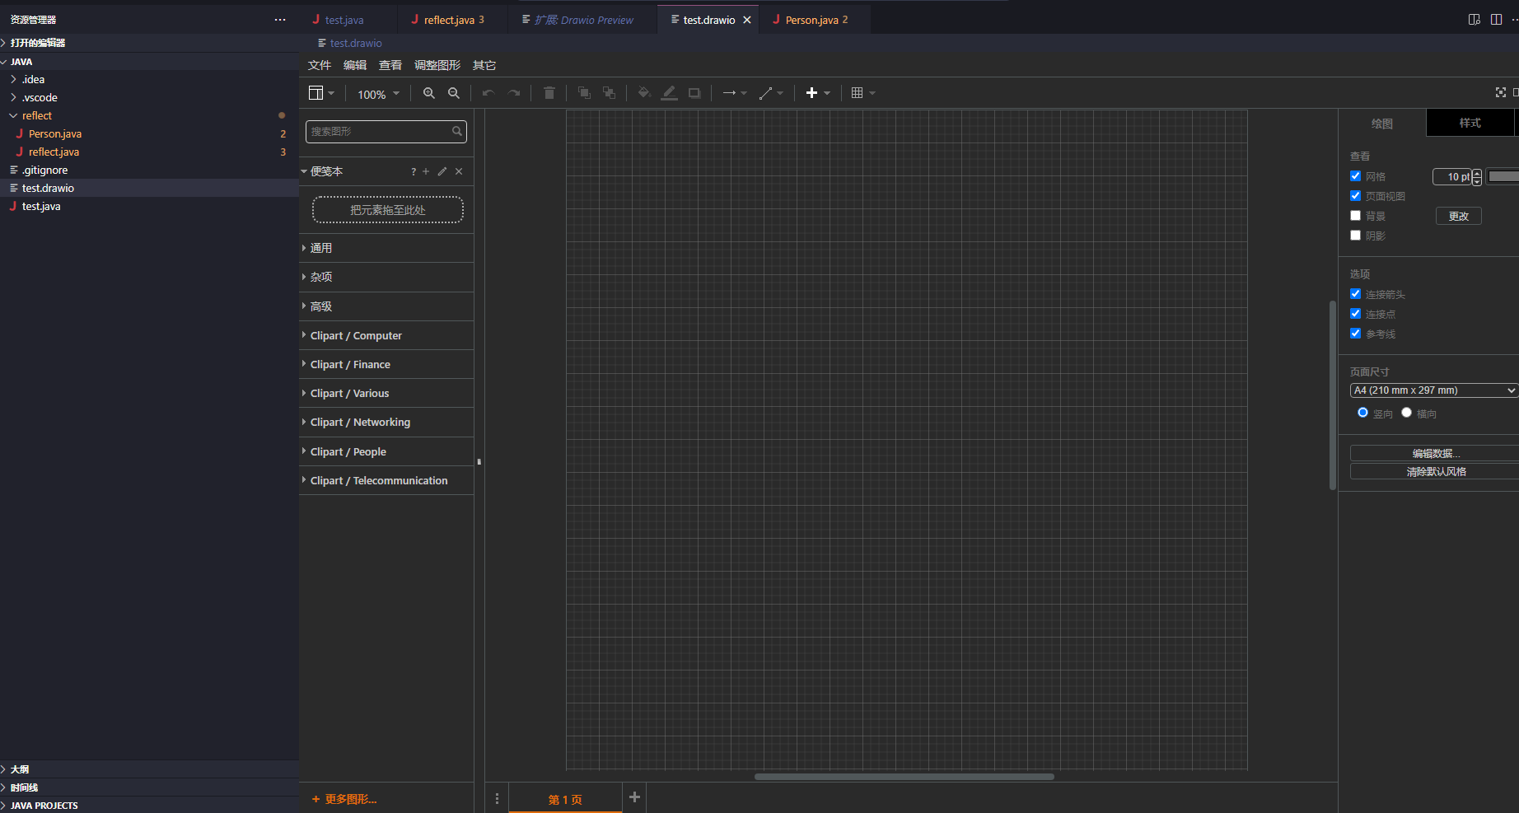The width and height of the screenshot is (1519, 813).
Task: Click the scratchpad add plus icon
Action: tap(426, 171)
